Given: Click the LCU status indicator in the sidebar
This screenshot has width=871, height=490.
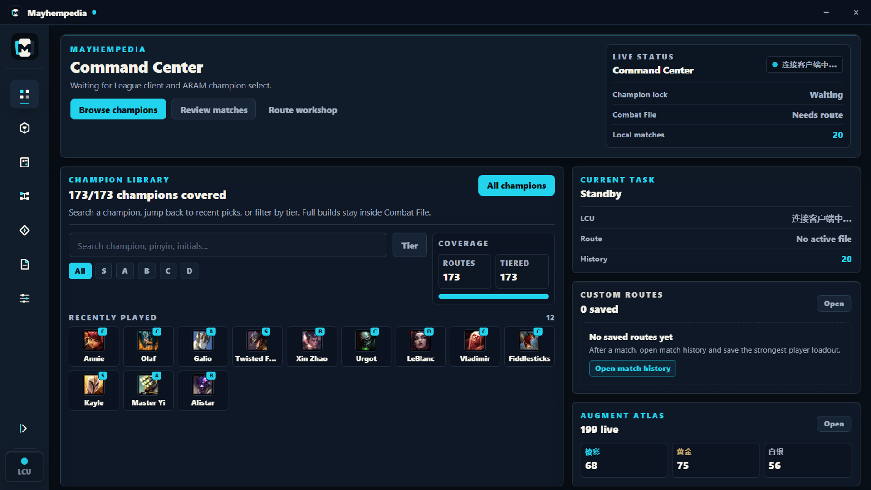Looking at the screenshot, I should (24, 466).
